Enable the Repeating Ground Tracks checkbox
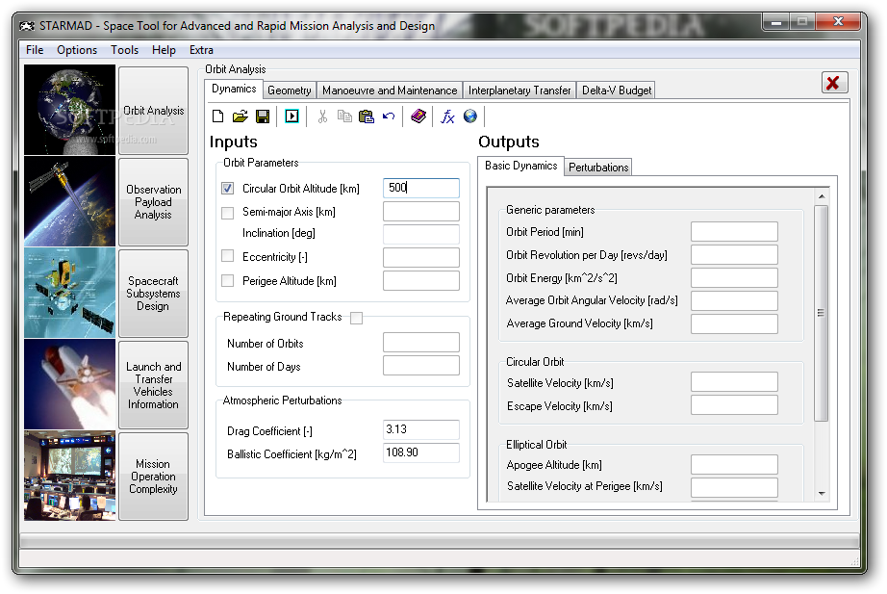 click(x=356, y=319)
